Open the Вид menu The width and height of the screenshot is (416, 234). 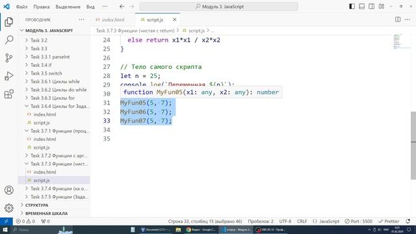pos(90,6)
